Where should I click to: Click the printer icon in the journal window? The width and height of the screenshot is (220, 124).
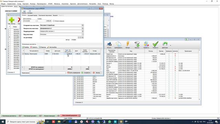[109, 44]
